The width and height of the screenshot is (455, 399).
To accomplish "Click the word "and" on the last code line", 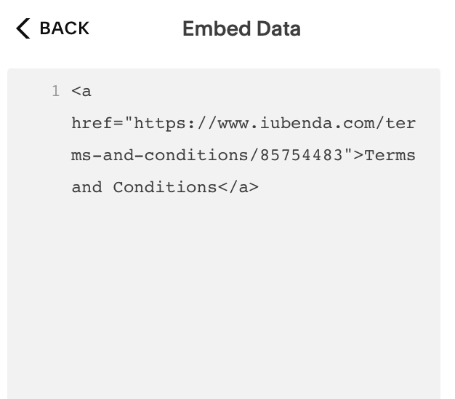I will (x=86, y=188).
